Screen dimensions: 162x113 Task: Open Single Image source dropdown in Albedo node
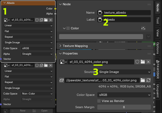coord(28,43)
